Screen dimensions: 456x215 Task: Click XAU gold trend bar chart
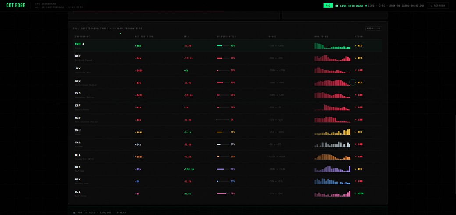coord(332,132)
